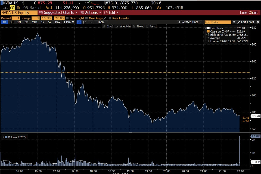The width and height of the screenshot is (261, 174).
Task: Click the High on 03/08 16:30 legend row
Action: coord(227,35)
